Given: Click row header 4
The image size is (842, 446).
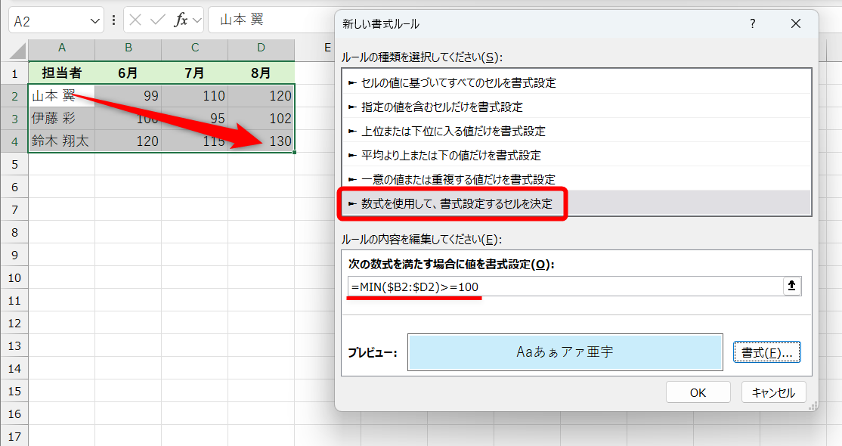Looking at the screenshot, I should coord(14,141).
